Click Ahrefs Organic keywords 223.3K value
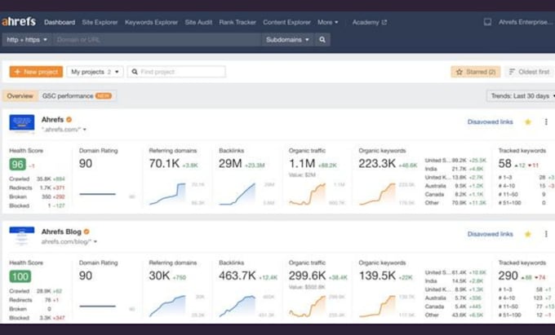 click(377, 163)
